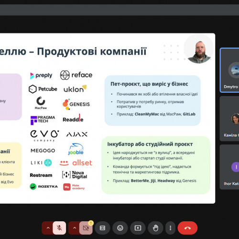
Task: Expand video settings chevron
Action: [x=75, y=228]
